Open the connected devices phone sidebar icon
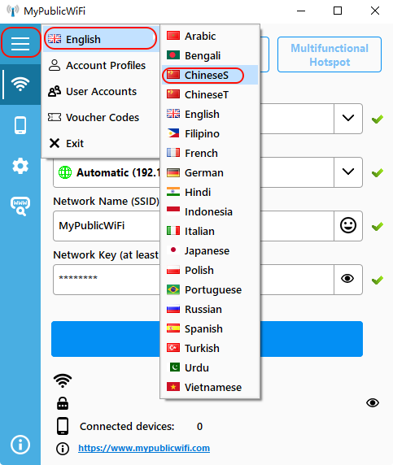This screenshot has width=393, height=465. [x=20, y=125]
